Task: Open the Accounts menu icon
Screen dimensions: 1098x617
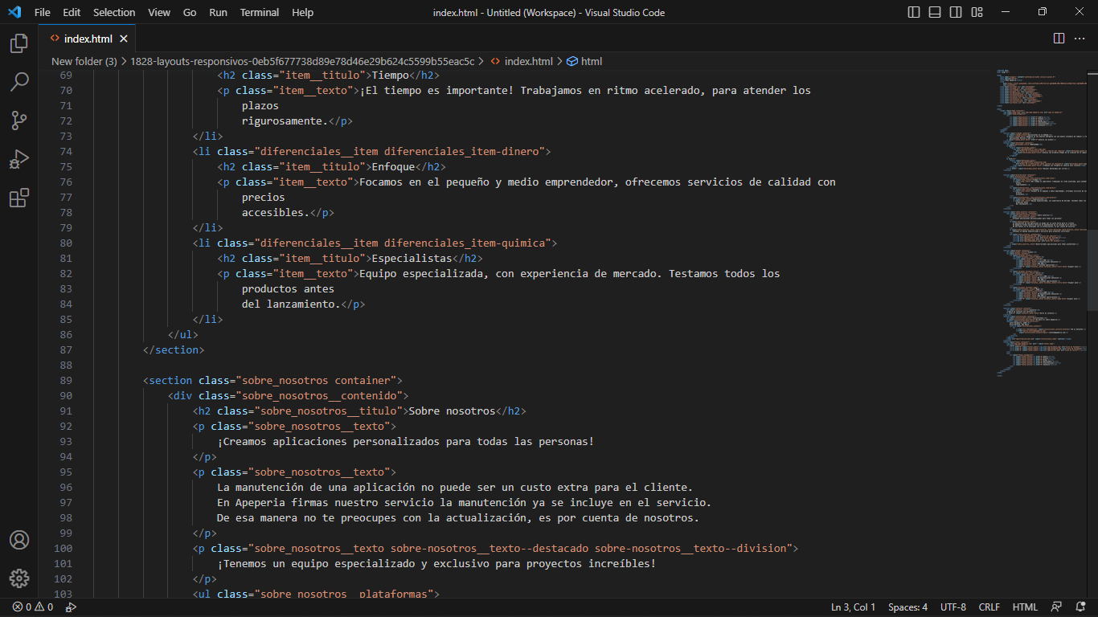Action: [19, 540]
